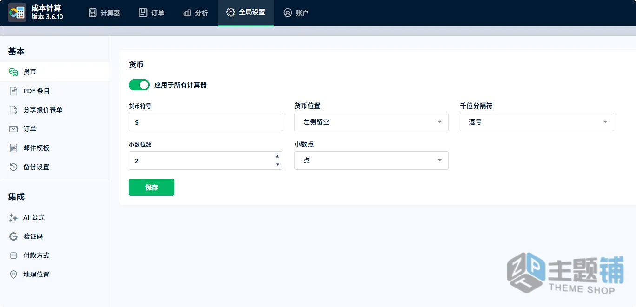The width and height of the screenshot is (636, 307).
Task: Click the 版本 3.6.10 text
Action: (x=47, y=17)
